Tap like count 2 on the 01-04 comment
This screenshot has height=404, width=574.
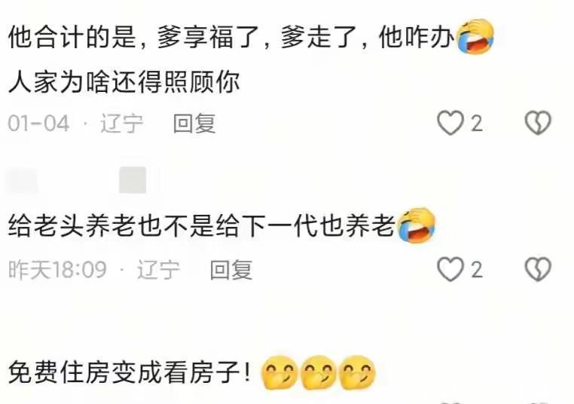pyautogui.click(x=476, y=124)
